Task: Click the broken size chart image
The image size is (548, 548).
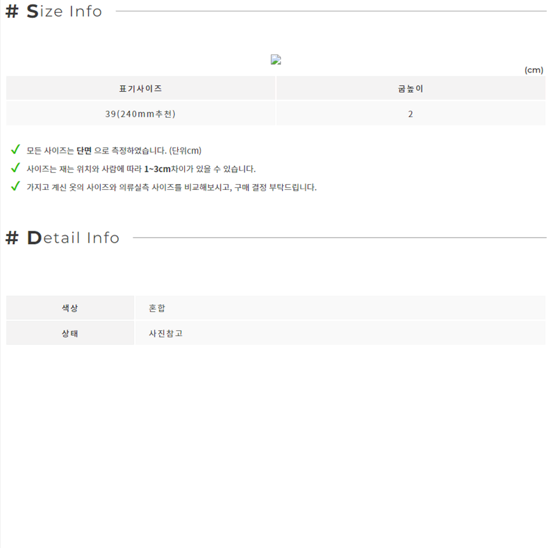Action: 276,60
